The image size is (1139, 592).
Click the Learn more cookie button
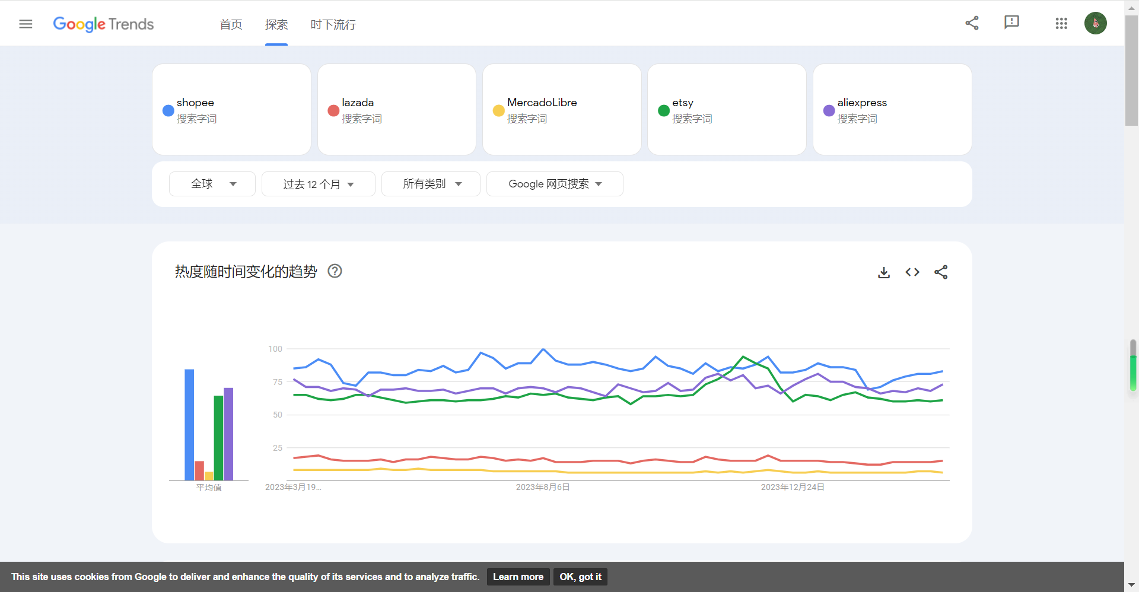click(517, 576)
